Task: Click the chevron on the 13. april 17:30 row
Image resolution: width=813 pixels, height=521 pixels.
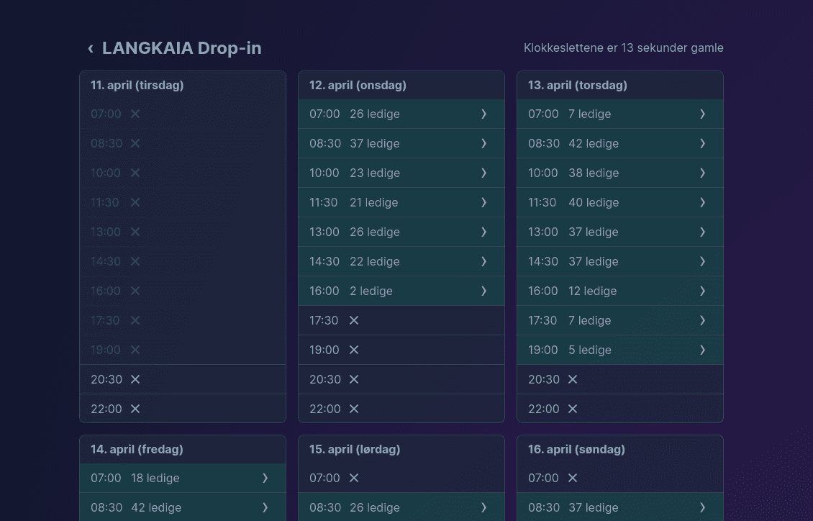Action: coord(702,321)
